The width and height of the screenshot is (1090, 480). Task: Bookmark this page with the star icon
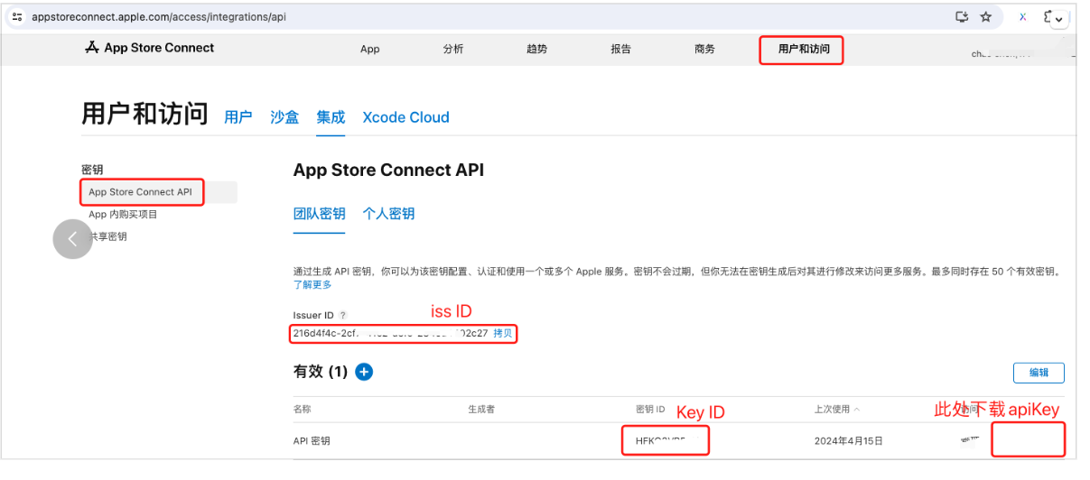pyautogui.click(x=985, y=17)
